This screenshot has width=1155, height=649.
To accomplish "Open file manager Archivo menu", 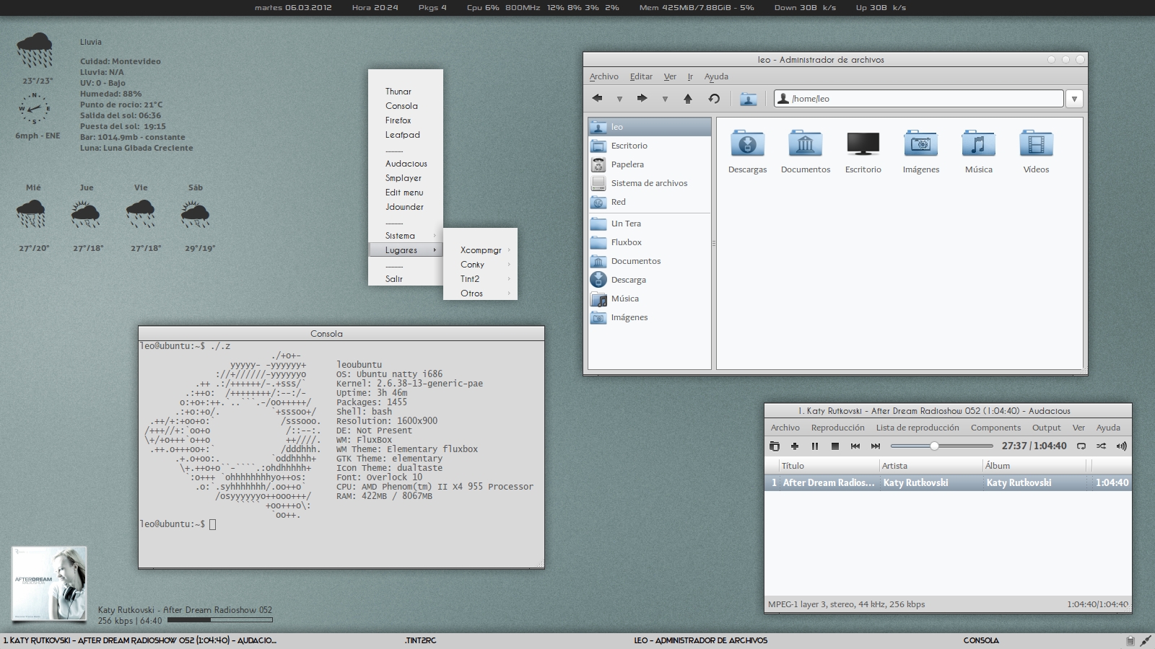I will [603, 76].
